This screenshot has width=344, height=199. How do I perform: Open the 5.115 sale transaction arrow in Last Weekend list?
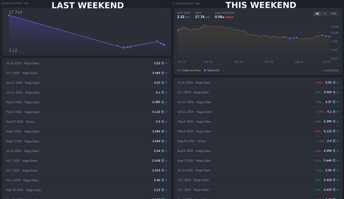tap(166, 112)
